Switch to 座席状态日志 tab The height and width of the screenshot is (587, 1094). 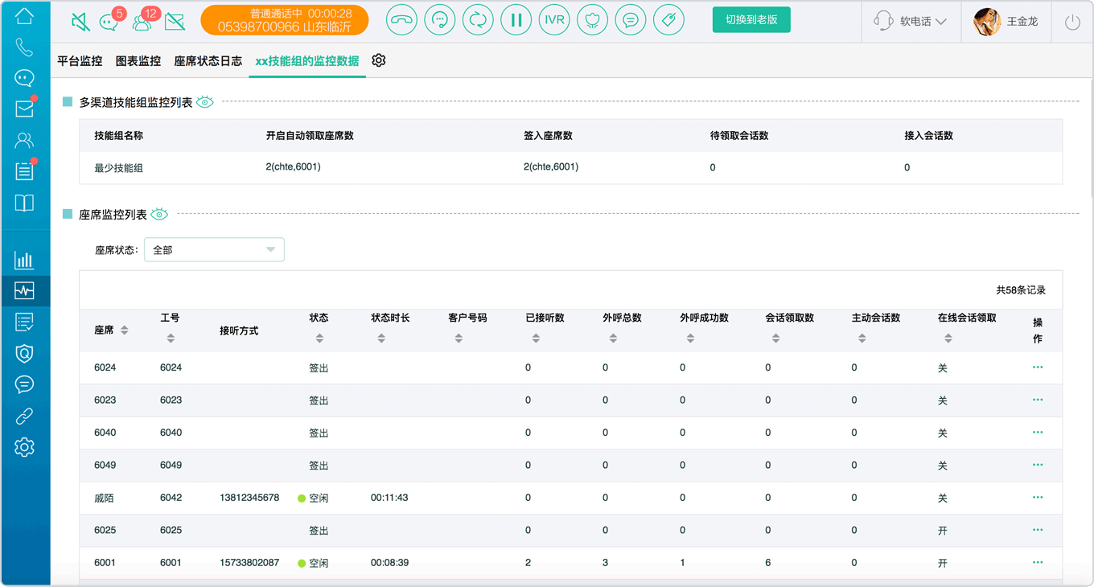[208, 61]
